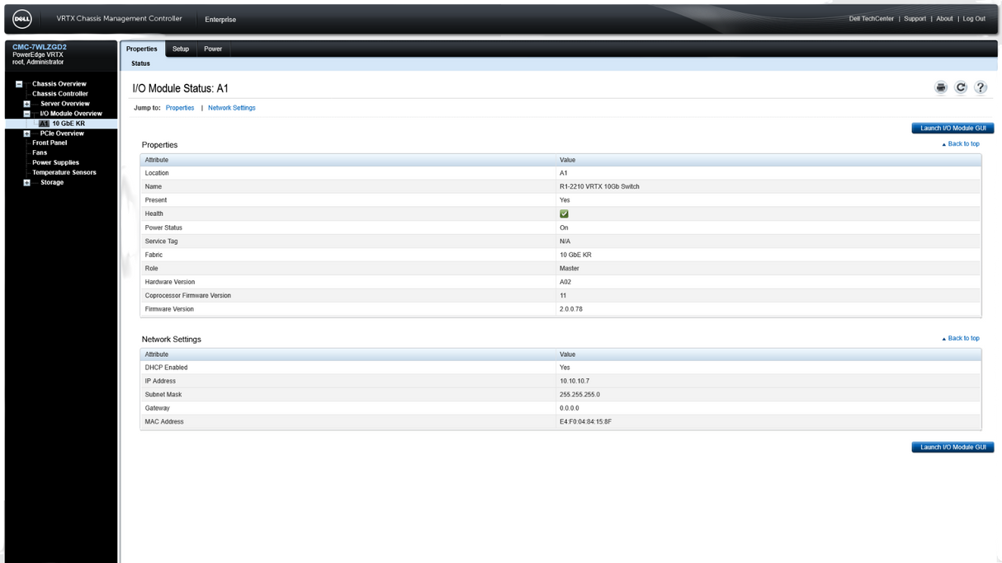Click the Fabric value 10 GbE KR

pos(575,256)
